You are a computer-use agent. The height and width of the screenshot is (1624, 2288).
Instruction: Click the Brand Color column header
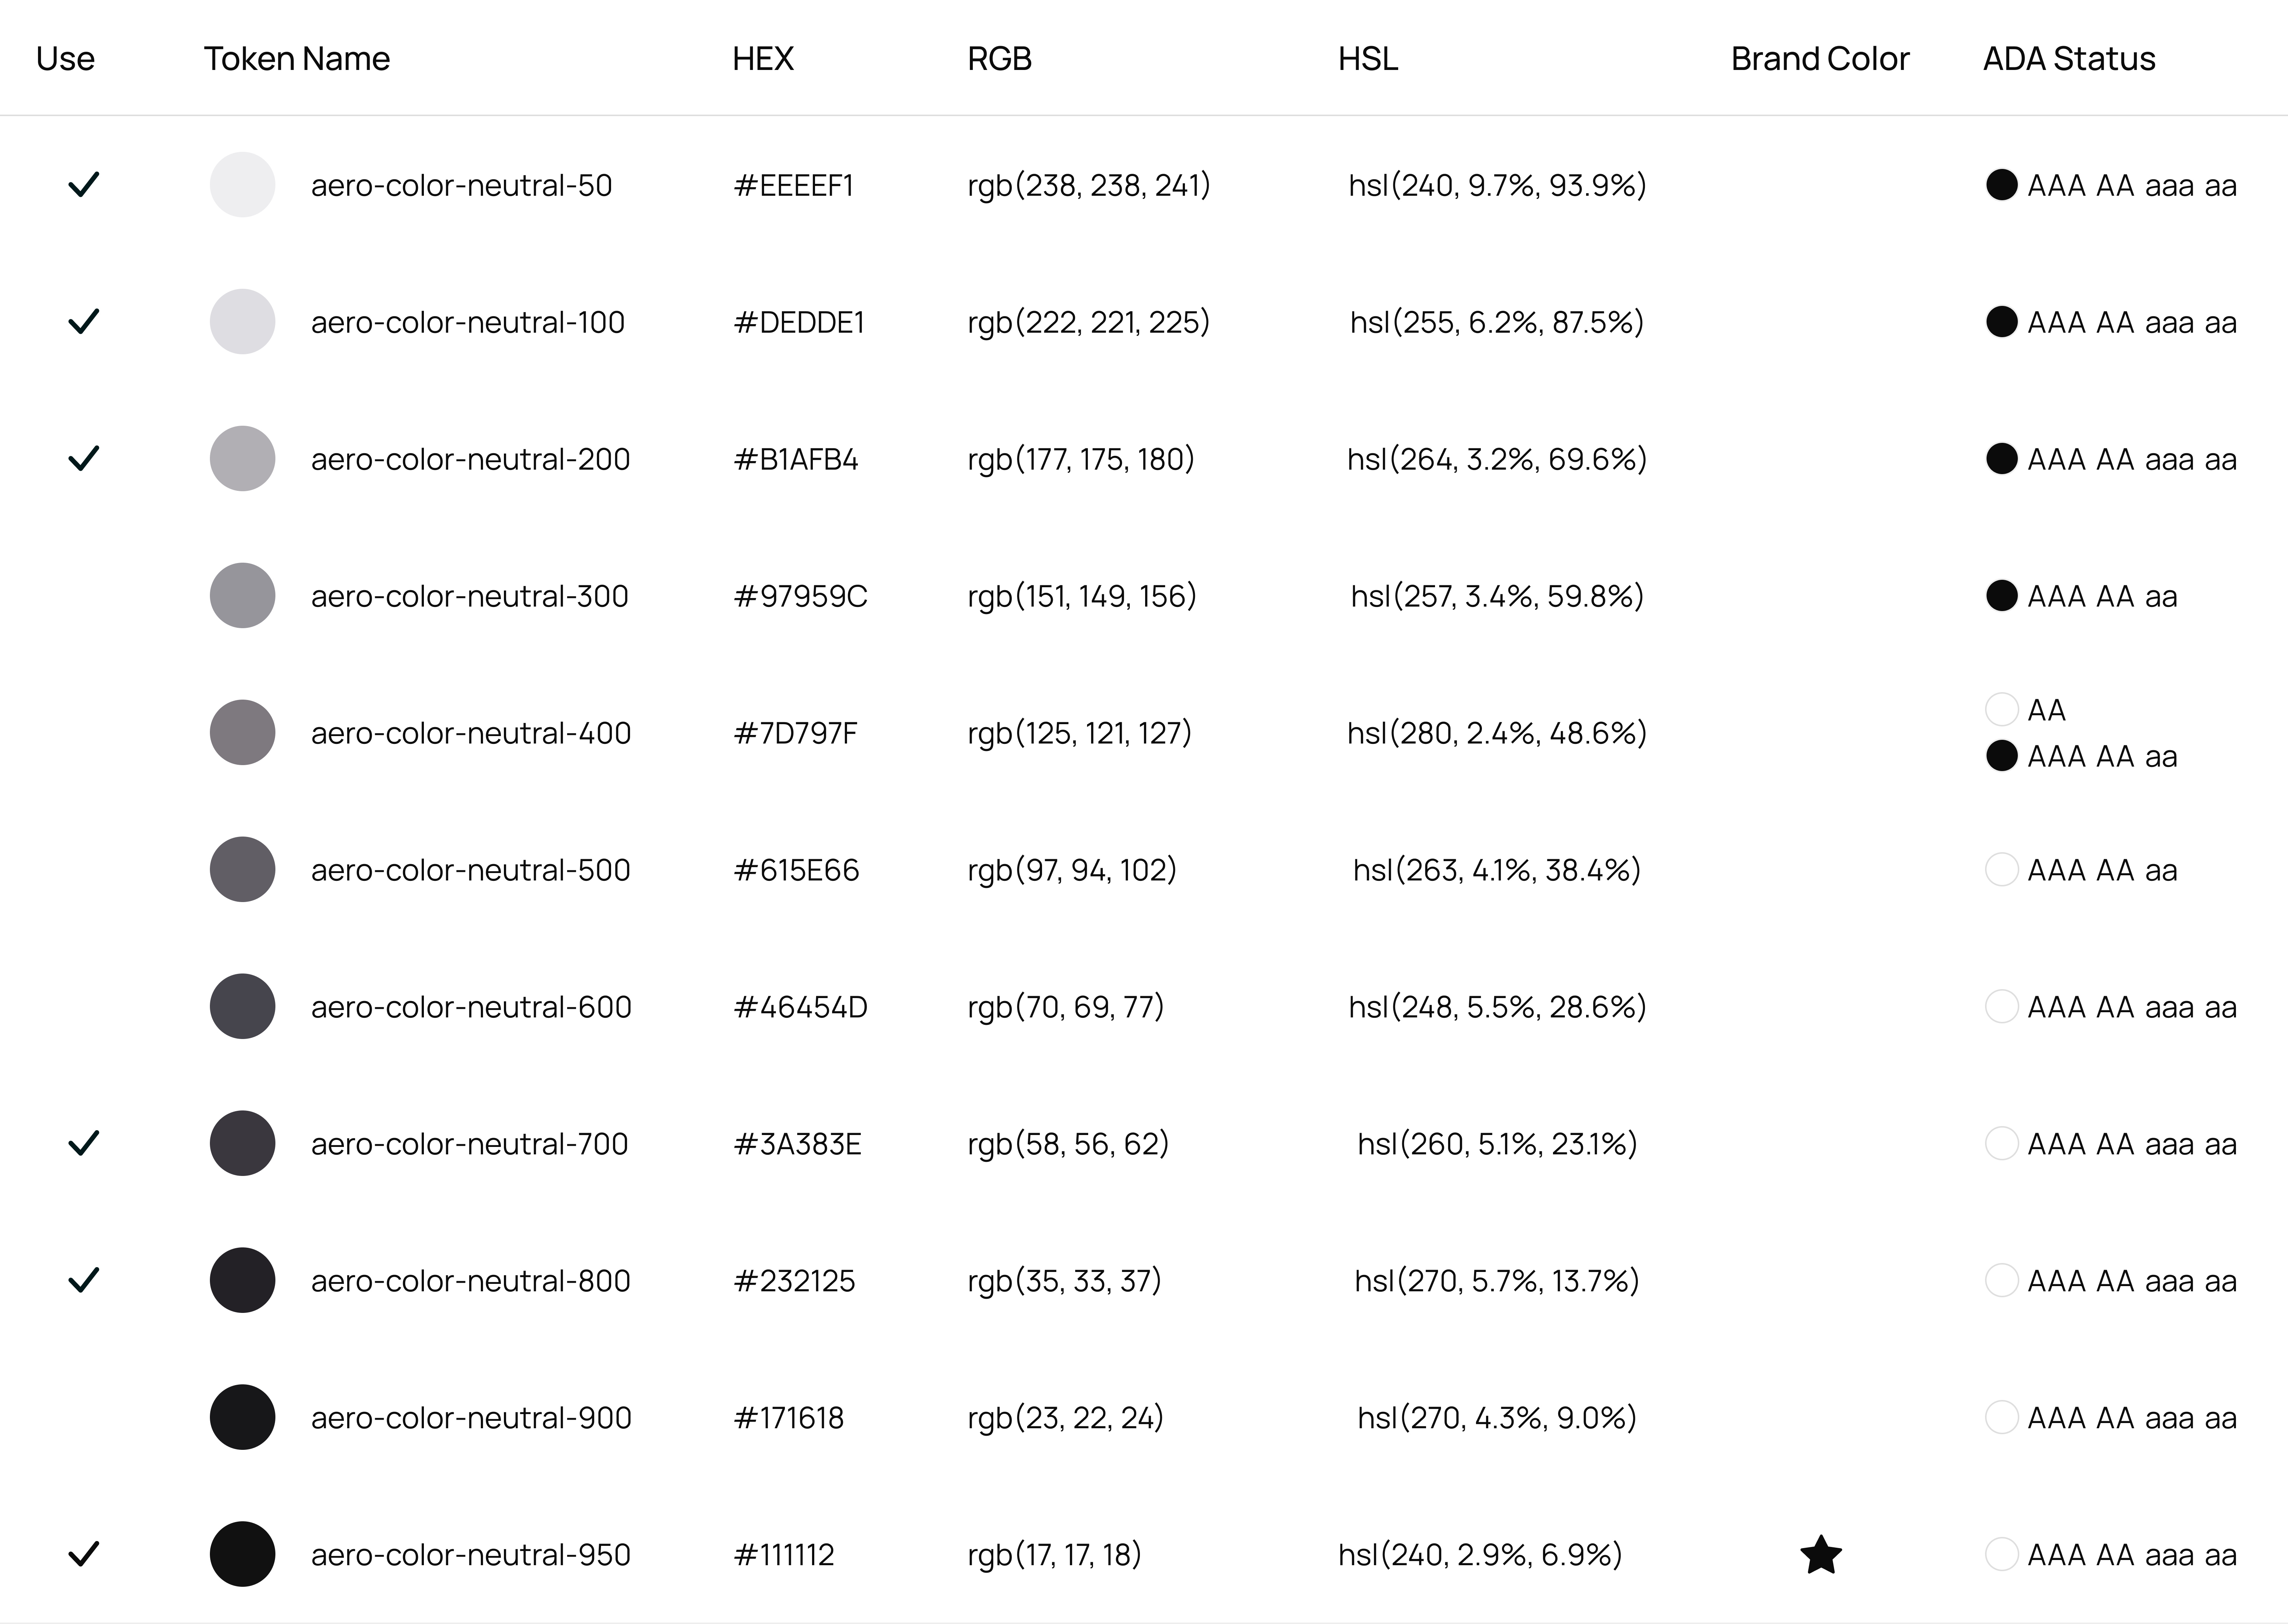coord(1820,59)
